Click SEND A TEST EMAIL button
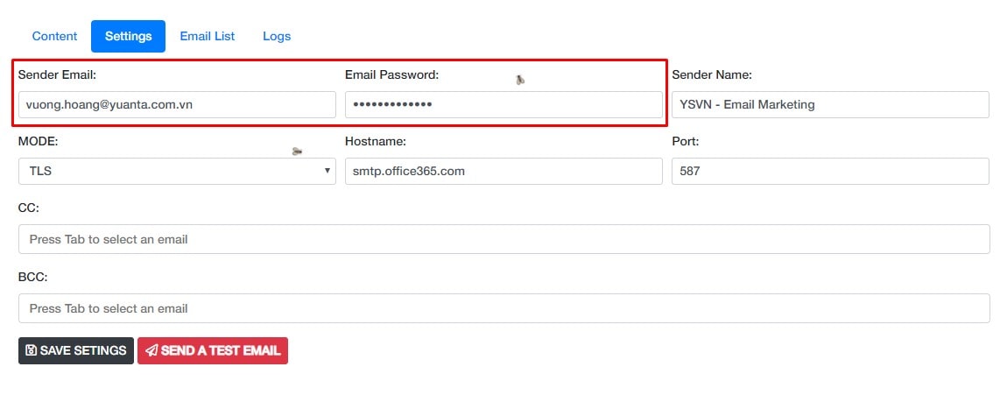 coord(213,350)
